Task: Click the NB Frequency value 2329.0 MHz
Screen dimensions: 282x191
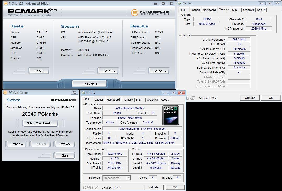Action: pos(259,28)
